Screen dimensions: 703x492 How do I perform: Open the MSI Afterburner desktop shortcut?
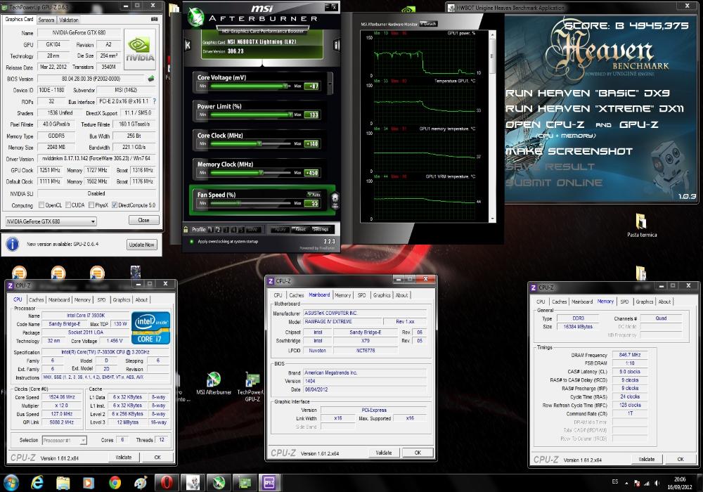[214, 384]
